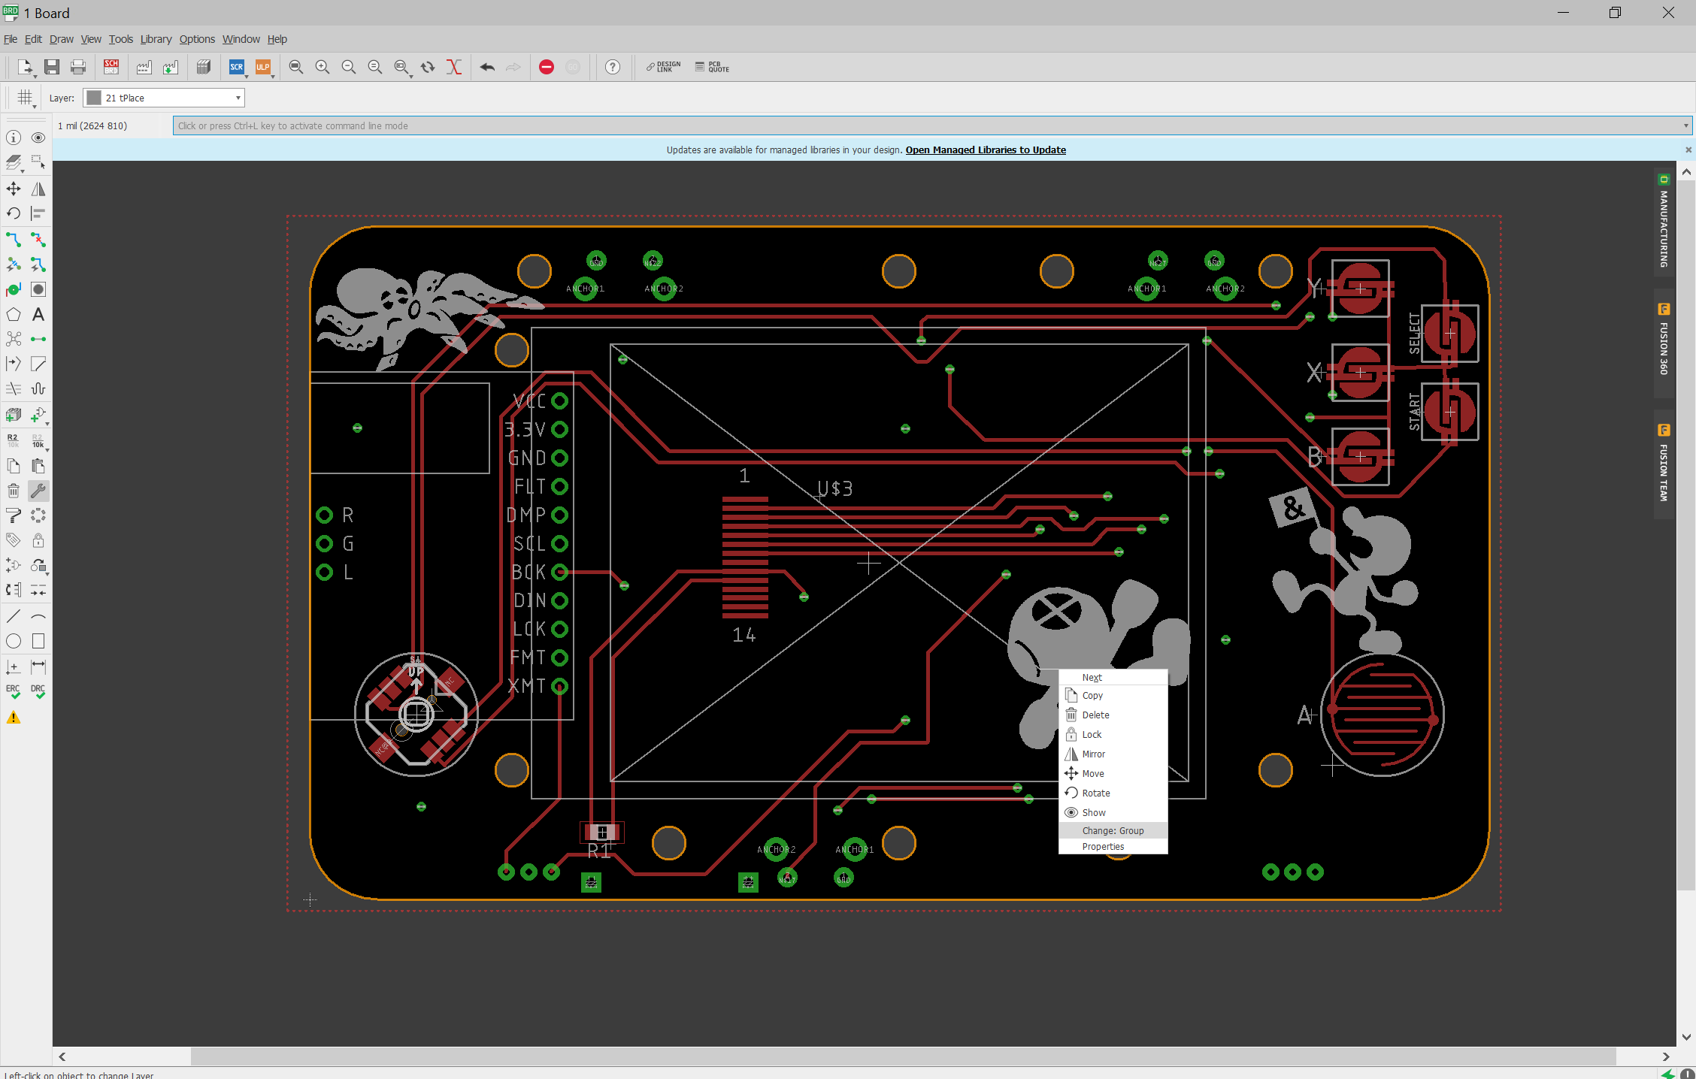Choose Next in the context menu
This screenshot has height=1079, width=1696.
tap(1113, 677)
